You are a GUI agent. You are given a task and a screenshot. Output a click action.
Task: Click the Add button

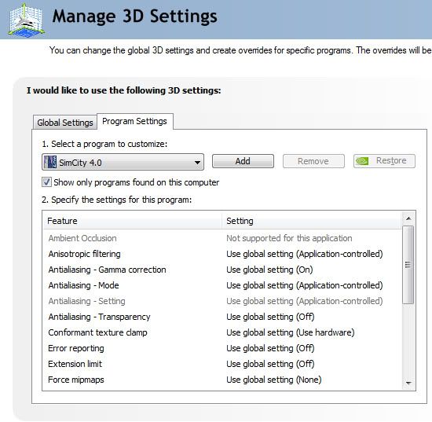tap(243, 161)
